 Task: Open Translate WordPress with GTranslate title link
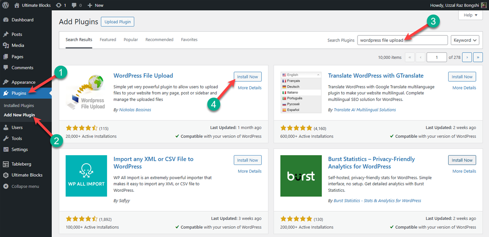376,76
